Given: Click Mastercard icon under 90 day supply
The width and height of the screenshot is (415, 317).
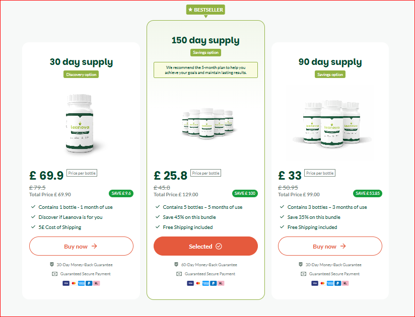Looking at the screenshot, I should (322, 283).
